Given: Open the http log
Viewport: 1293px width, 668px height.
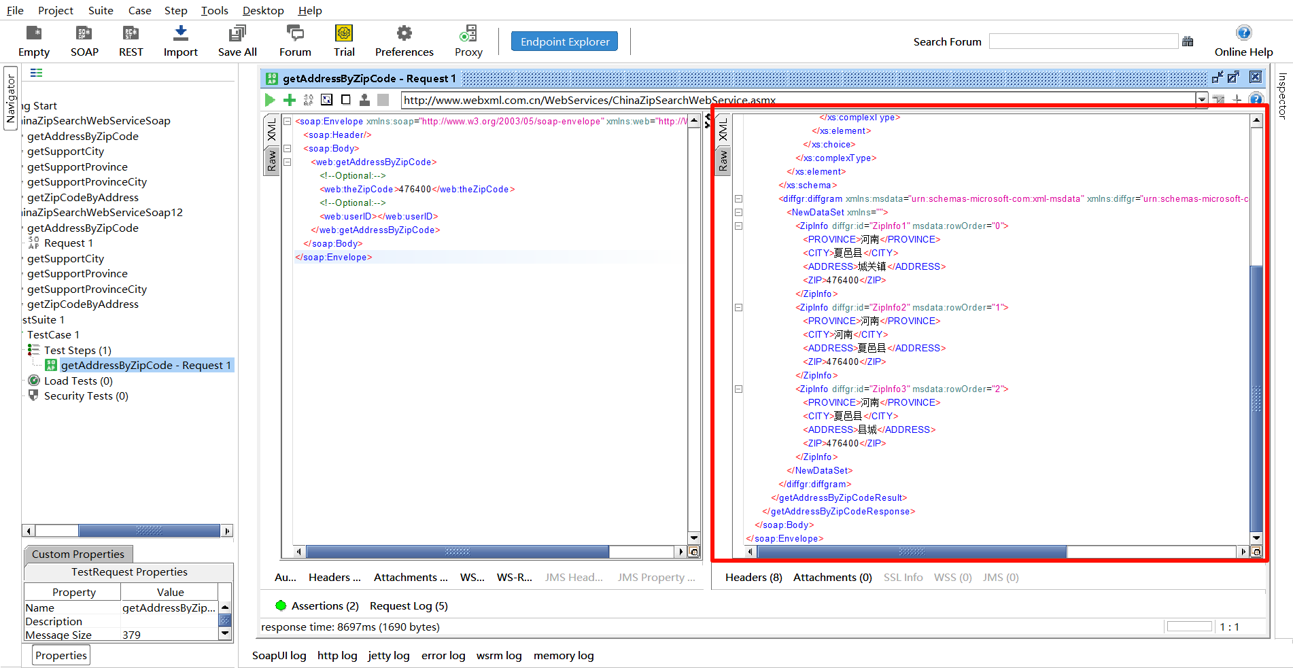Looking at the screenshot, I should coord(337,656).
